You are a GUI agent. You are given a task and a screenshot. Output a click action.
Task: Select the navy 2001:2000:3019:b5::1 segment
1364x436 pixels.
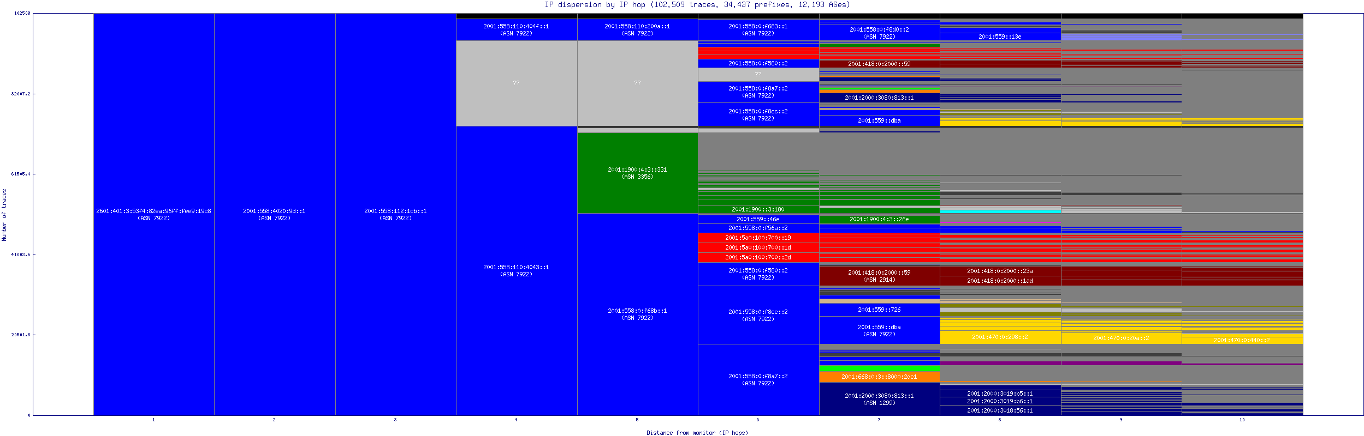click(1000, 393)
